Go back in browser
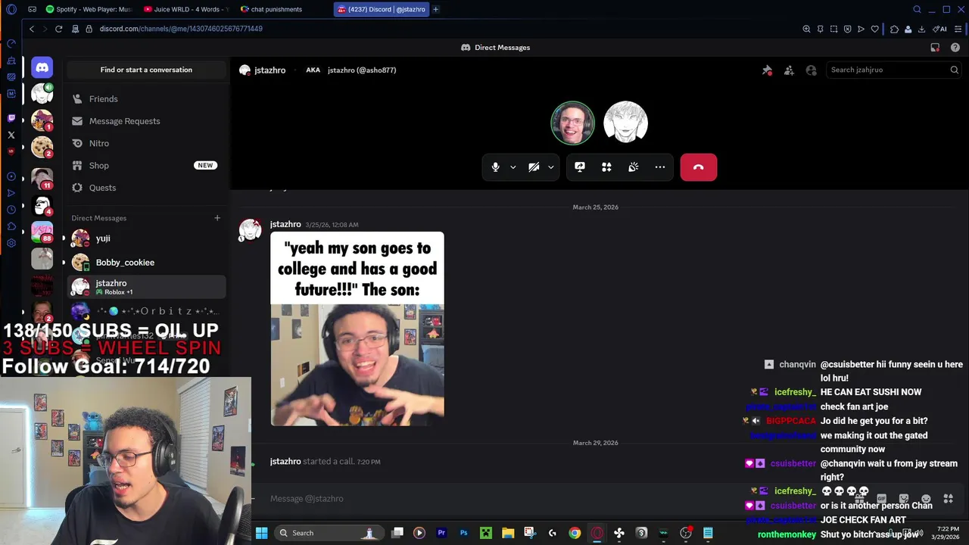Viewport: 969px width, 545px height. (x=31, y=29)
